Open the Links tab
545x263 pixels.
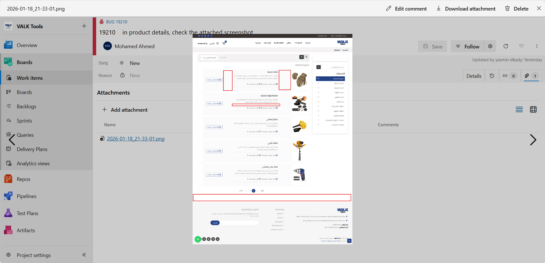tap(509, 76)
